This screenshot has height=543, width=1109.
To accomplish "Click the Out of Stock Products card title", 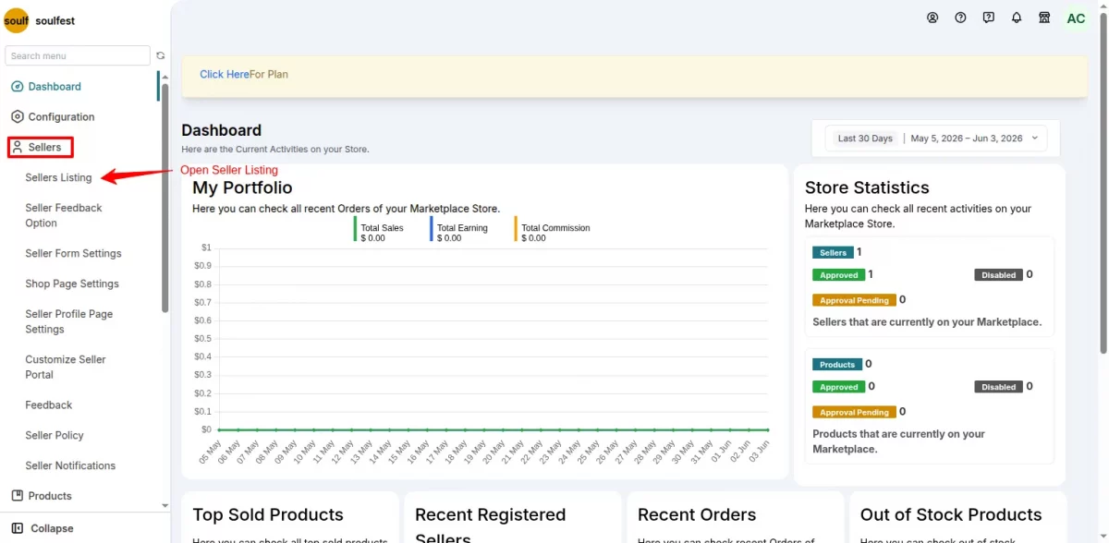I will pos(951,515).
